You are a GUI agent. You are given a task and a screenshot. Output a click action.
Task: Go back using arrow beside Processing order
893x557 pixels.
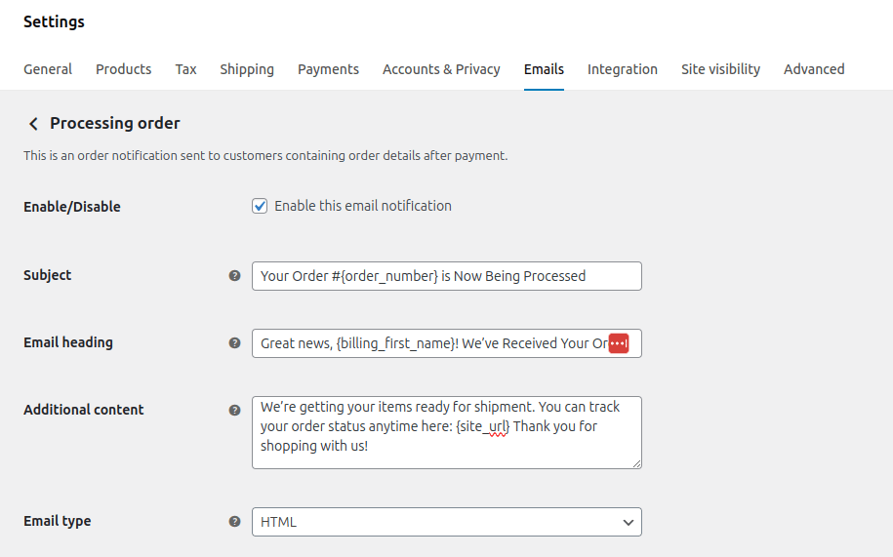click(33, 124)
